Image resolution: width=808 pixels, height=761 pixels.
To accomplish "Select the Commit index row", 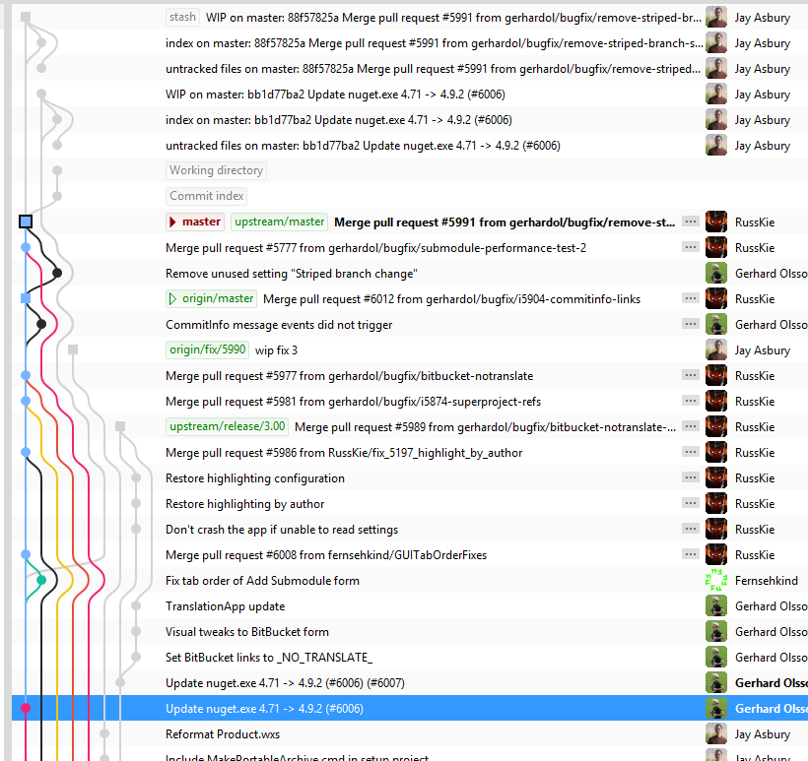I will pos(206,196).
